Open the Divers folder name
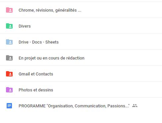 (x=25, y=26)
